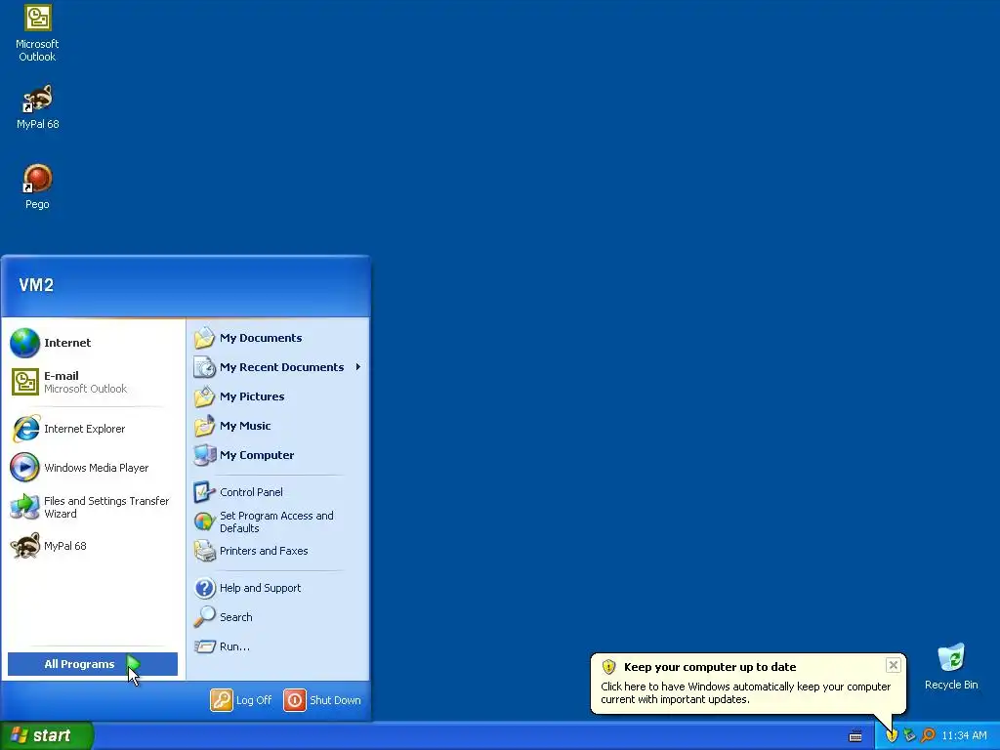The width and height of the screenshot is (1000, 750).
Task: Open Control Panel
Action: [278, 492]
